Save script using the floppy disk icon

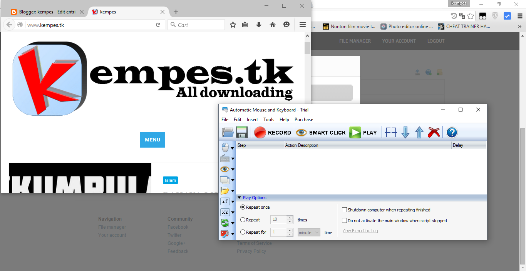[241, 133]
